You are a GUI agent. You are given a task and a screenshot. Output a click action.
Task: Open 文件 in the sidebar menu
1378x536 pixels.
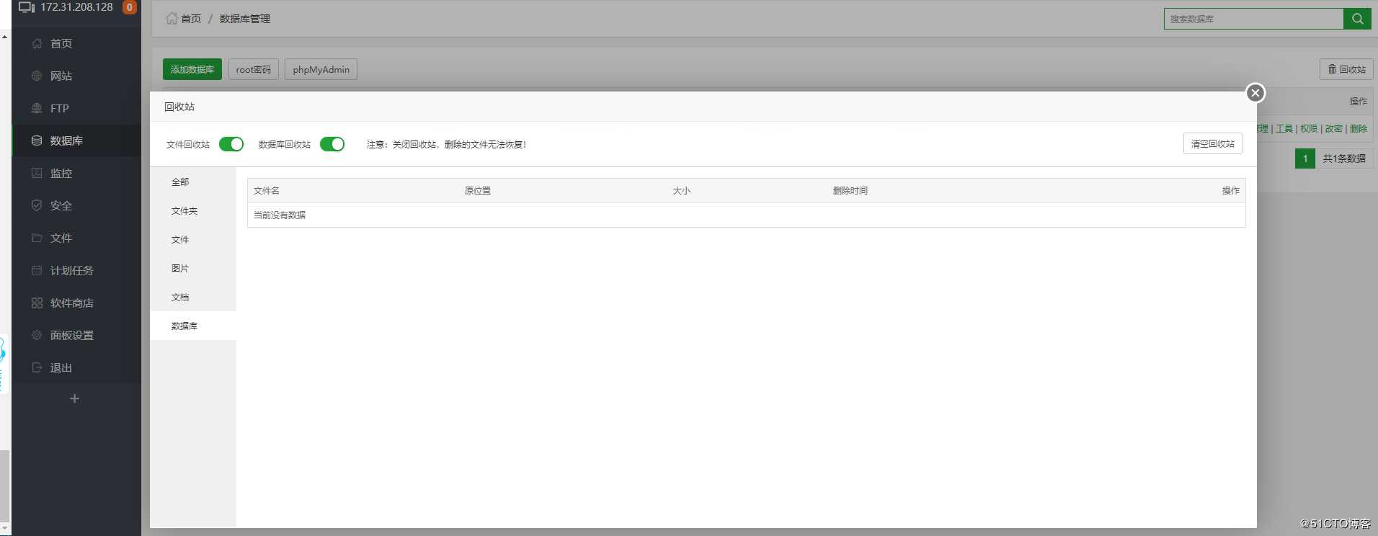76,238
